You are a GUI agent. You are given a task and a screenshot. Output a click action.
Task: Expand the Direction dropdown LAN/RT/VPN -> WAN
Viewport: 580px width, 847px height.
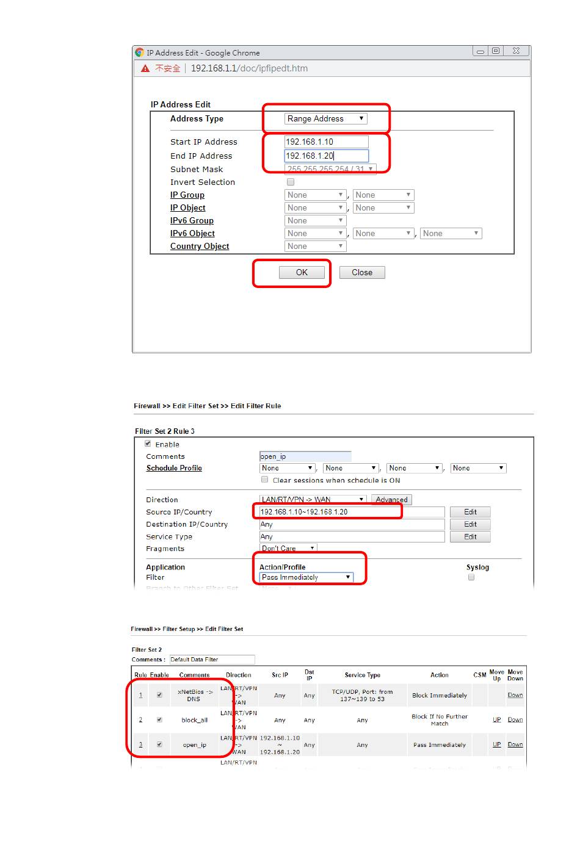coord(313,500)
